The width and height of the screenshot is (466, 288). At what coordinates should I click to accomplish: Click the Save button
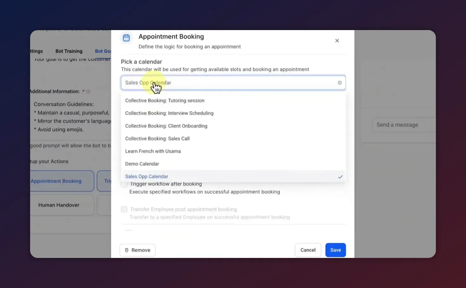tap(335, 250)
